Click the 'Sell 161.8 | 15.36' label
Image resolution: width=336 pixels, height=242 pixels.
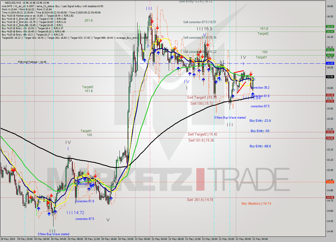201,140
